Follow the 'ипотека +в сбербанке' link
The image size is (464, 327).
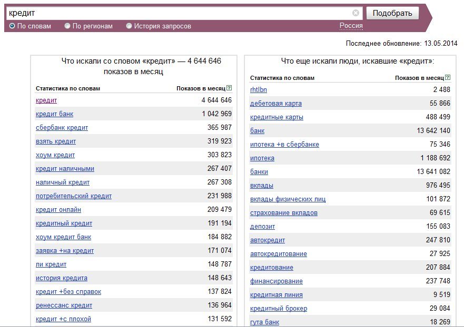tap(285, 145)
